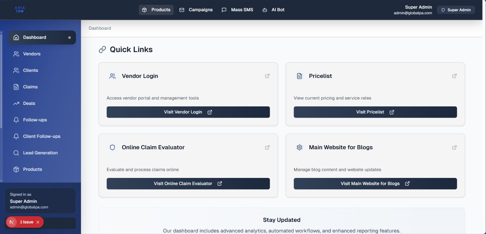Image resolution: width=486 pixels, height=234 pixels.
Task: Click Visit Online Claim Evaluator button
Action: coord(188,184)
